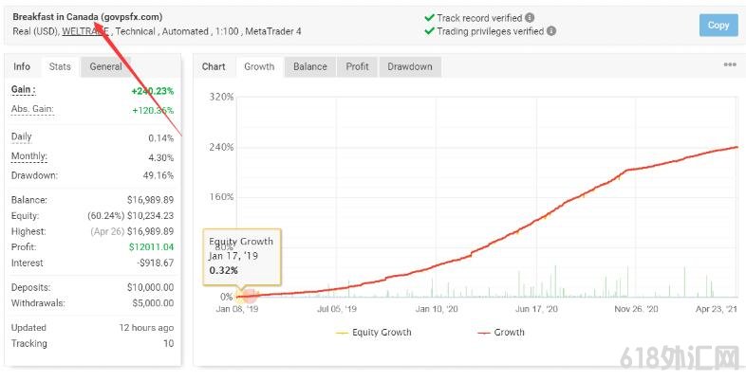Click green checkmark next to Track record verified

tap(430, 17)
